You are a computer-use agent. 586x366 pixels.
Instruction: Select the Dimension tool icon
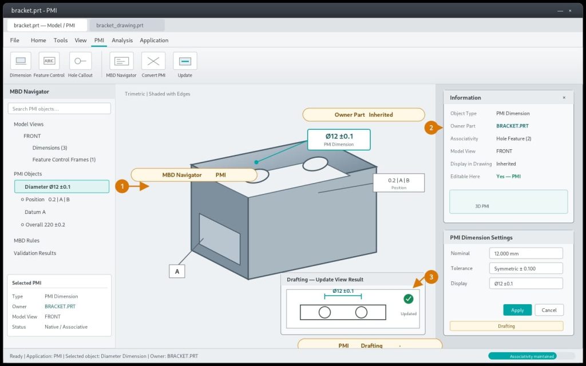click(x=21, y=61)
